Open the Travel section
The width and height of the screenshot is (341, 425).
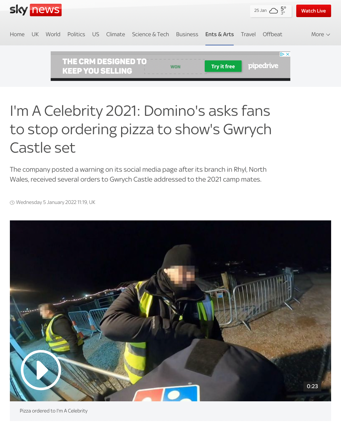pos(248,34)
